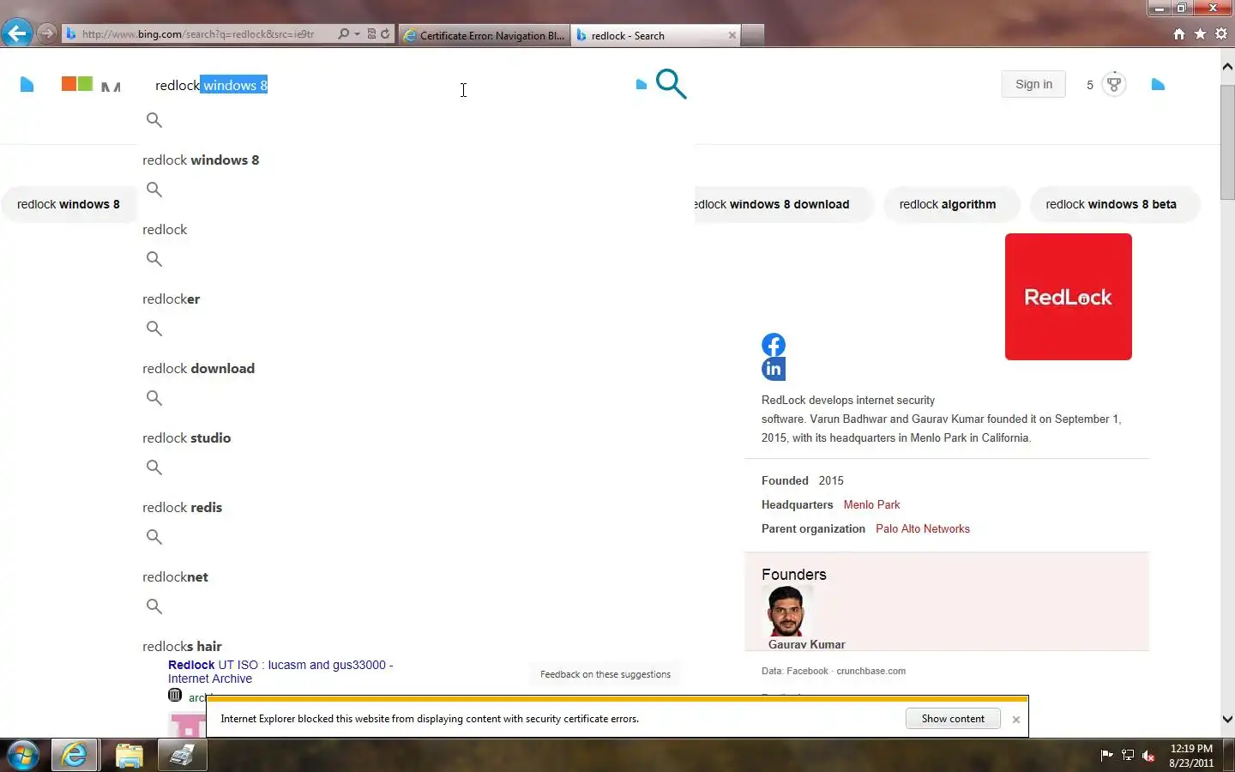Open 'Redlock UT ISO' Internet Archive result

tap(280, 672)
